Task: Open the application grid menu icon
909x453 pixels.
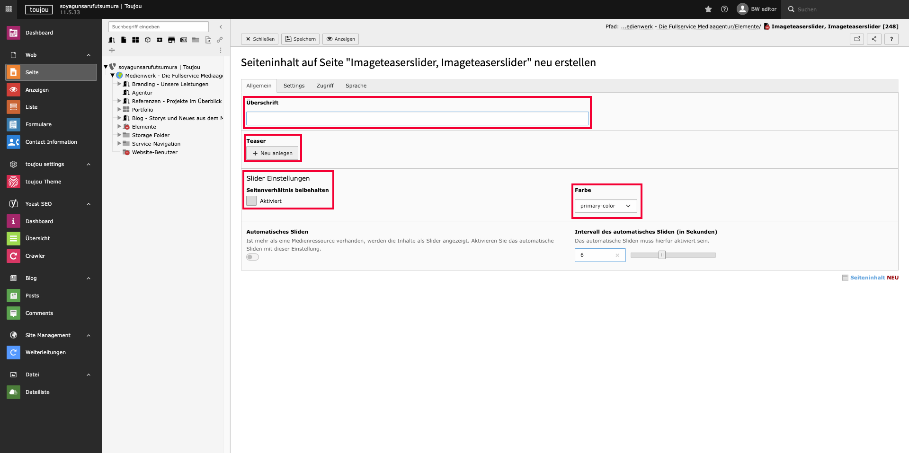Action: [x=9, y=9]
